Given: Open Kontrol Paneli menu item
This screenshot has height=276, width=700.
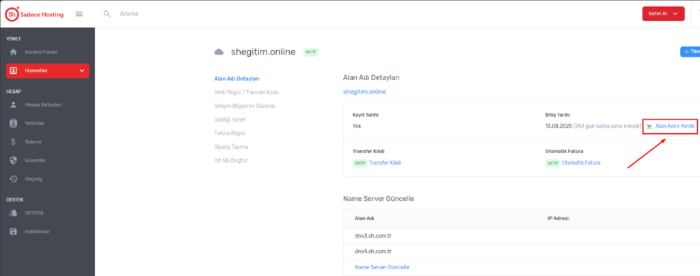Looking at the screenshot, I should pos(41,52).
